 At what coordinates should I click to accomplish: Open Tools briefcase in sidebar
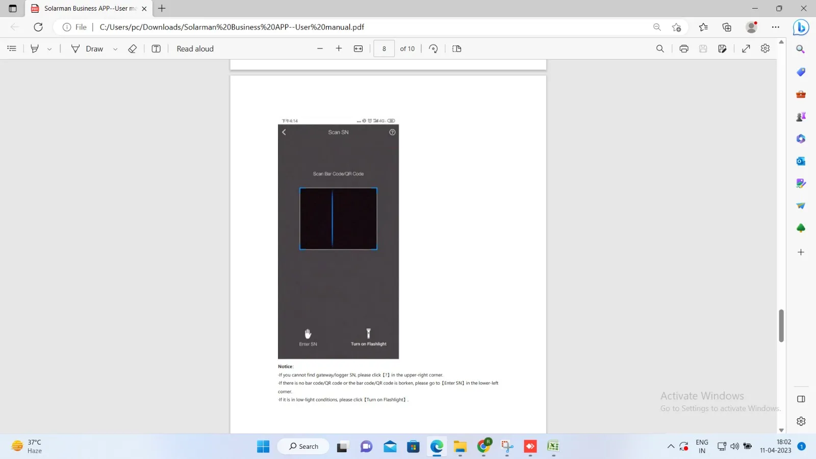[x=801, y=94]
